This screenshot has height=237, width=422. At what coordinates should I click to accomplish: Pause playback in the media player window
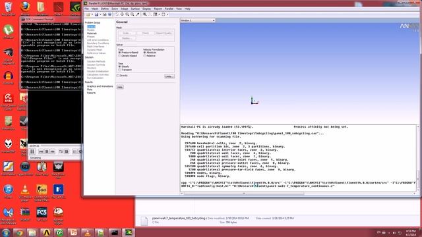click(x=32, y=151)
